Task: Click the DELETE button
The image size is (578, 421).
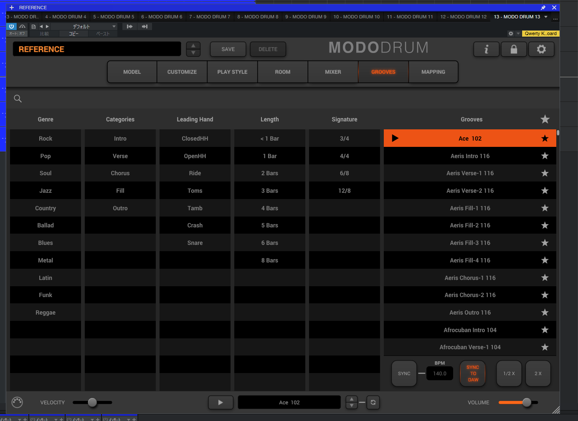Action: 268,49
